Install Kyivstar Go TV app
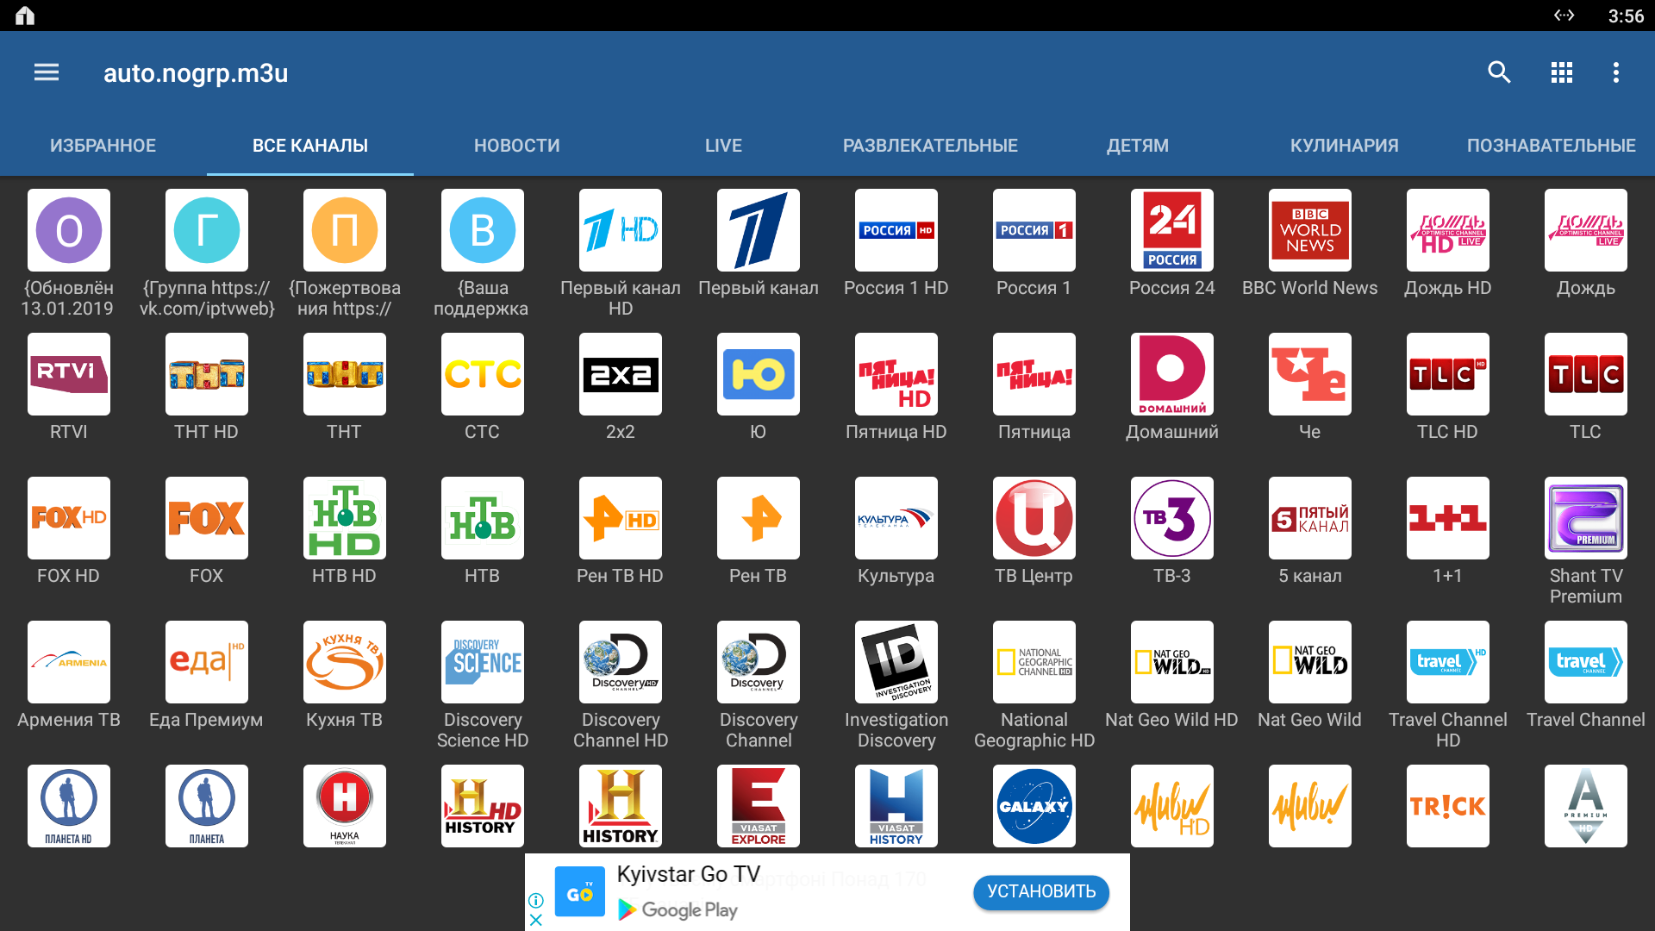 point(1038,890)
